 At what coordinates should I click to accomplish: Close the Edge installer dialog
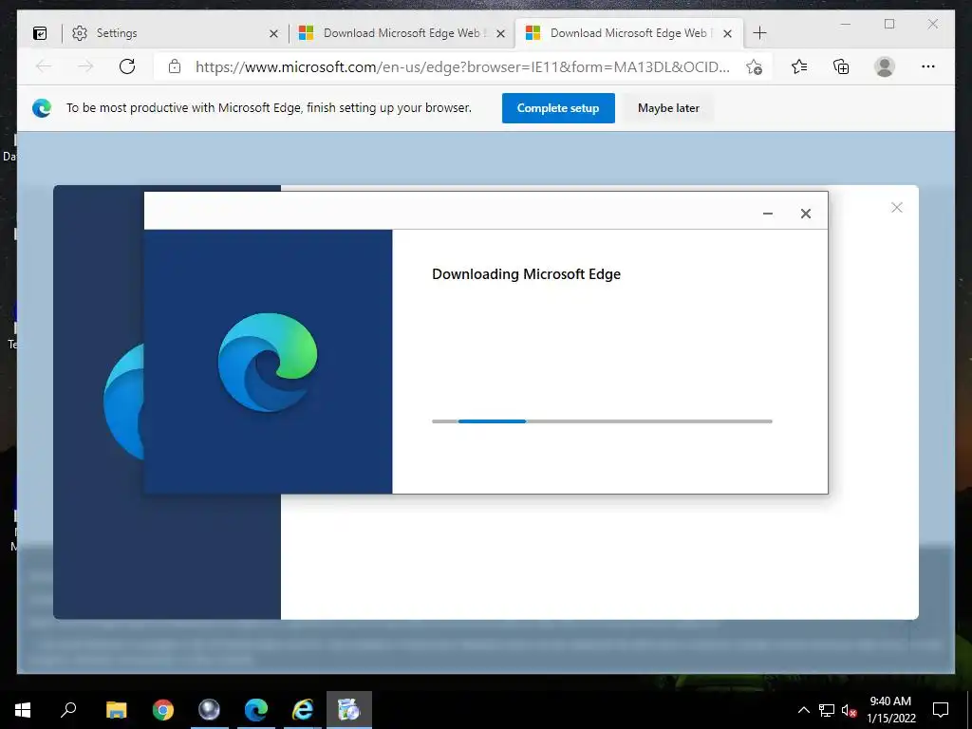[x=806, y=214]
